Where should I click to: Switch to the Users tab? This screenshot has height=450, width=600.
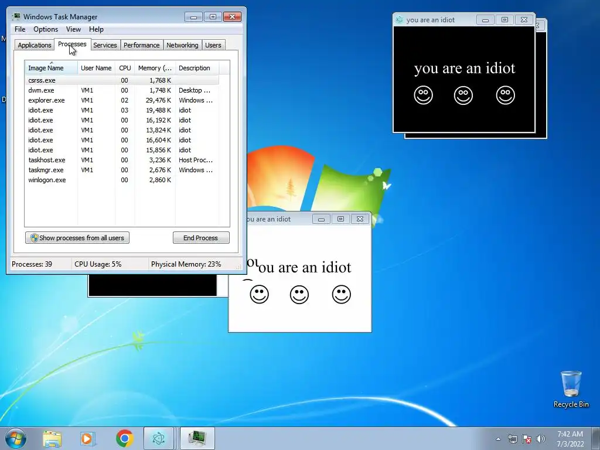[x=213, y=45]
